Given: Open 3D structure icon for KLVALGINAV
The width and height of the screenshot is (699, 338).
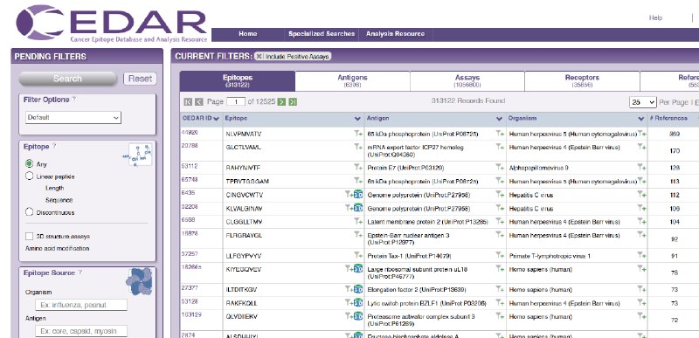Looking at the screenshot, I should (x=358, y=208).
